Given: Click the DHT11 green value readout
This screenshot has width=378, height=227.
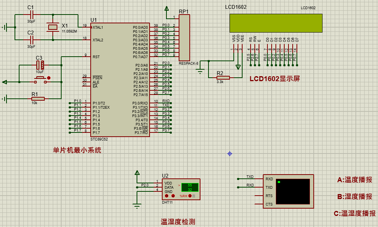Looking at the screenshot, I should pos(190,187).
